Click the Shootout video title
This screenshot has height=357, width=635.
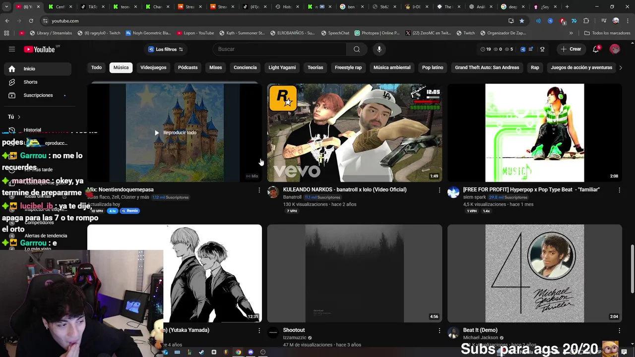tap(294, 330)
